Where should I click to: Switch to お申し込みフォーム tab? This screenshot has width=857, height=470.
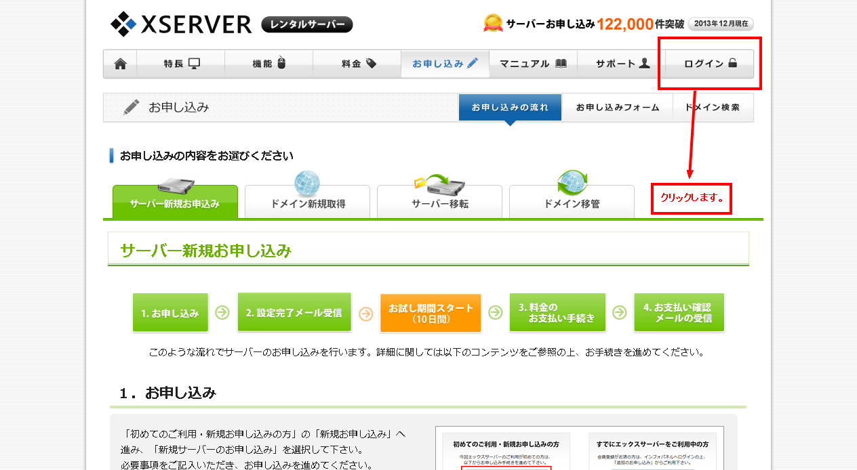coord(617,108)
